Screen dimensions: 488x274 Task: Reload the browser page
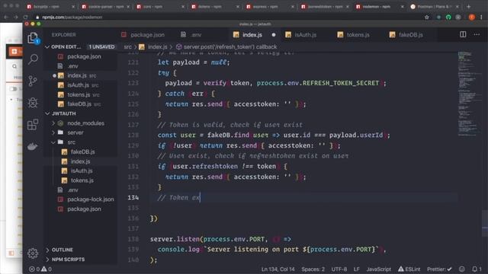[25, 17]
